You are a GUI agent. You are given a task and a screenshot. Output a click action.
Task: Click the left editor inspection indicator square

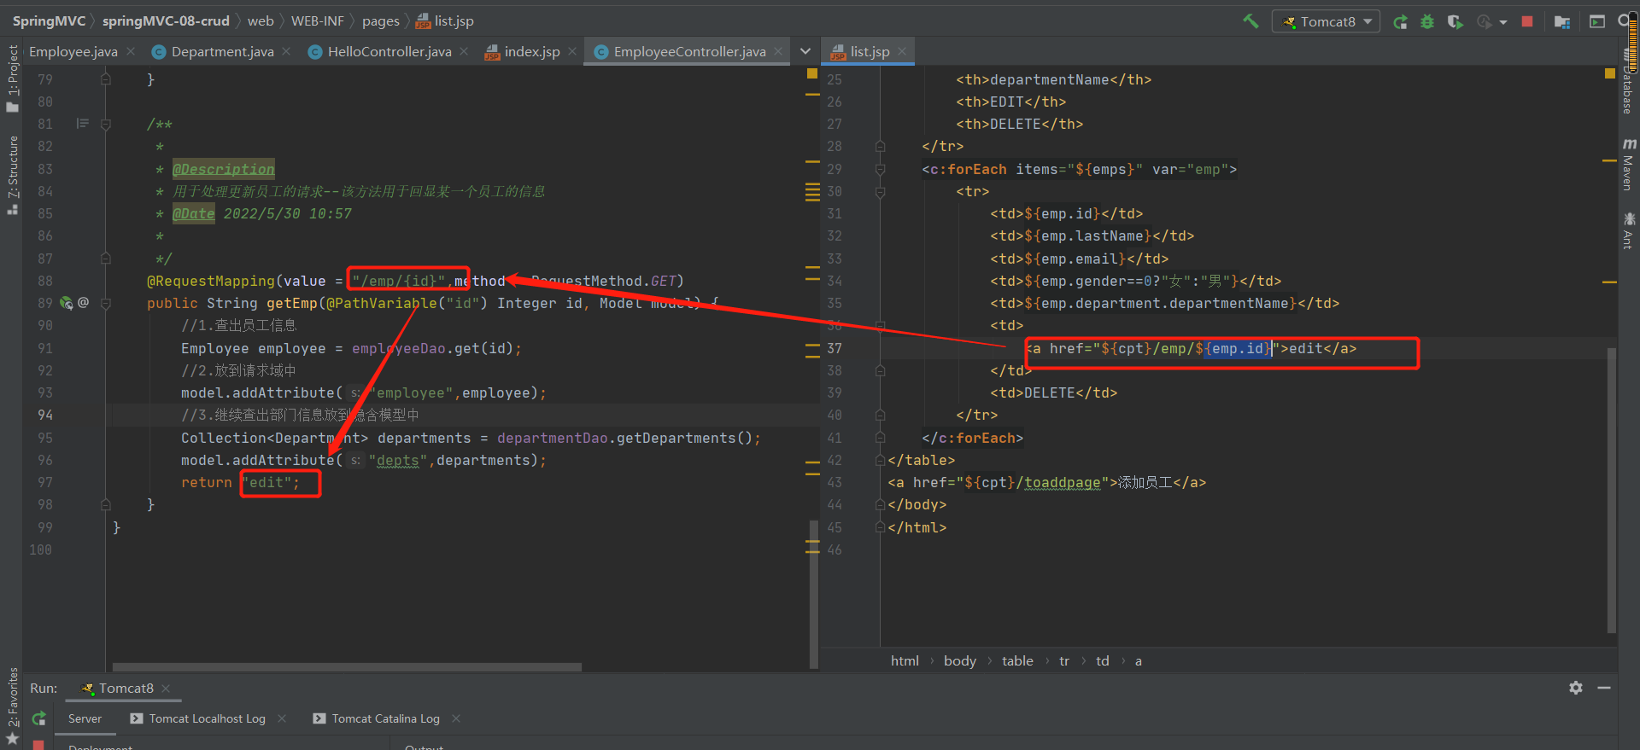click(812, 73)
